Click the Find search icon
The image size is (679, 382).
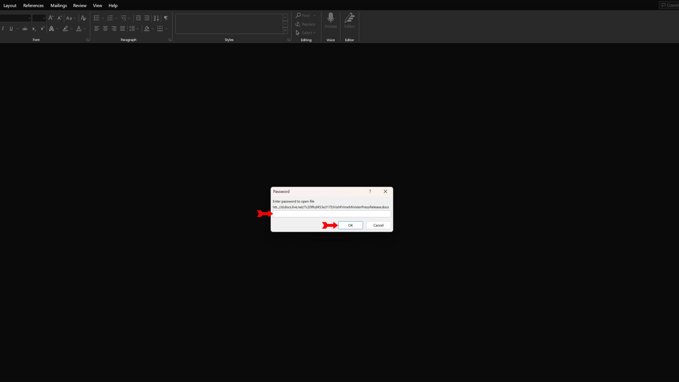[298, 16]
